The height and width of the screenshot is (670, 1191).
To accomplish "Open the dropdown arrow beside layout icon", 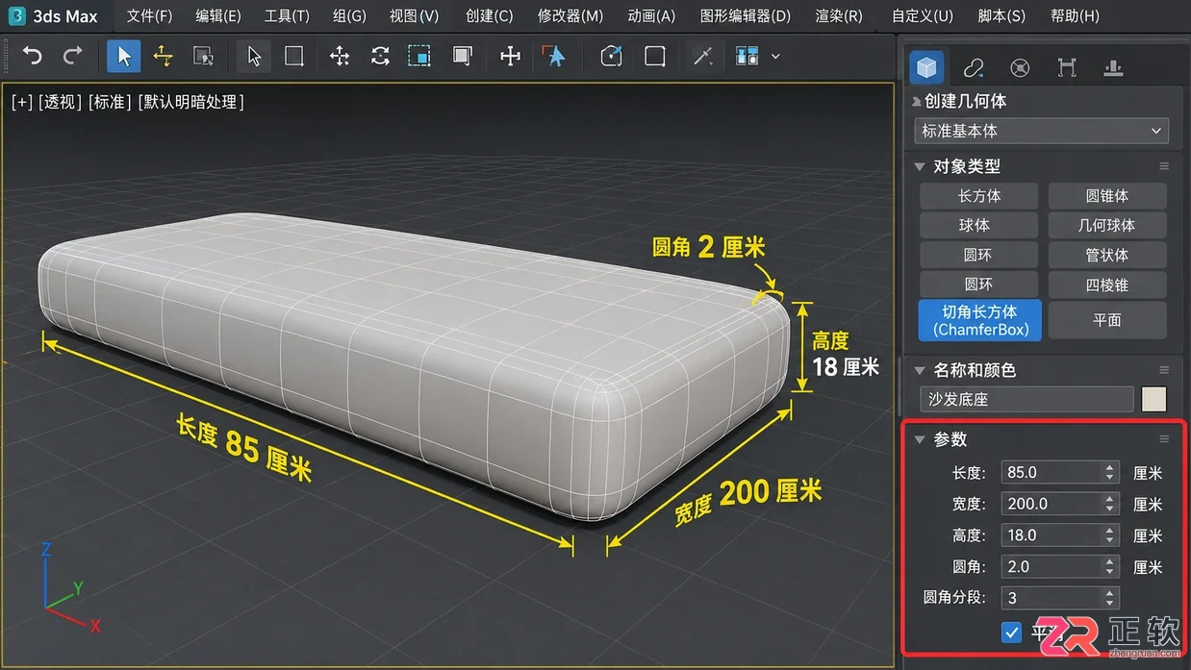I will point(775,56).
